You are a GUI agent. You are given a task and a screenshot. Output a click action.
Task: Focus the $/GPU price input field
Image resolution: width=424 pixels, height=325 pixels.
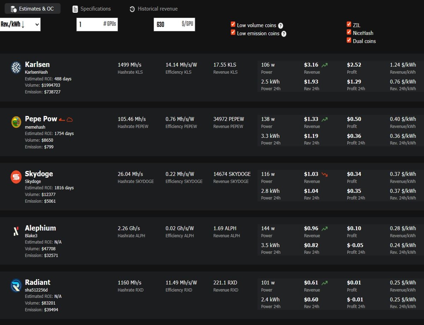tap(174, 24)
